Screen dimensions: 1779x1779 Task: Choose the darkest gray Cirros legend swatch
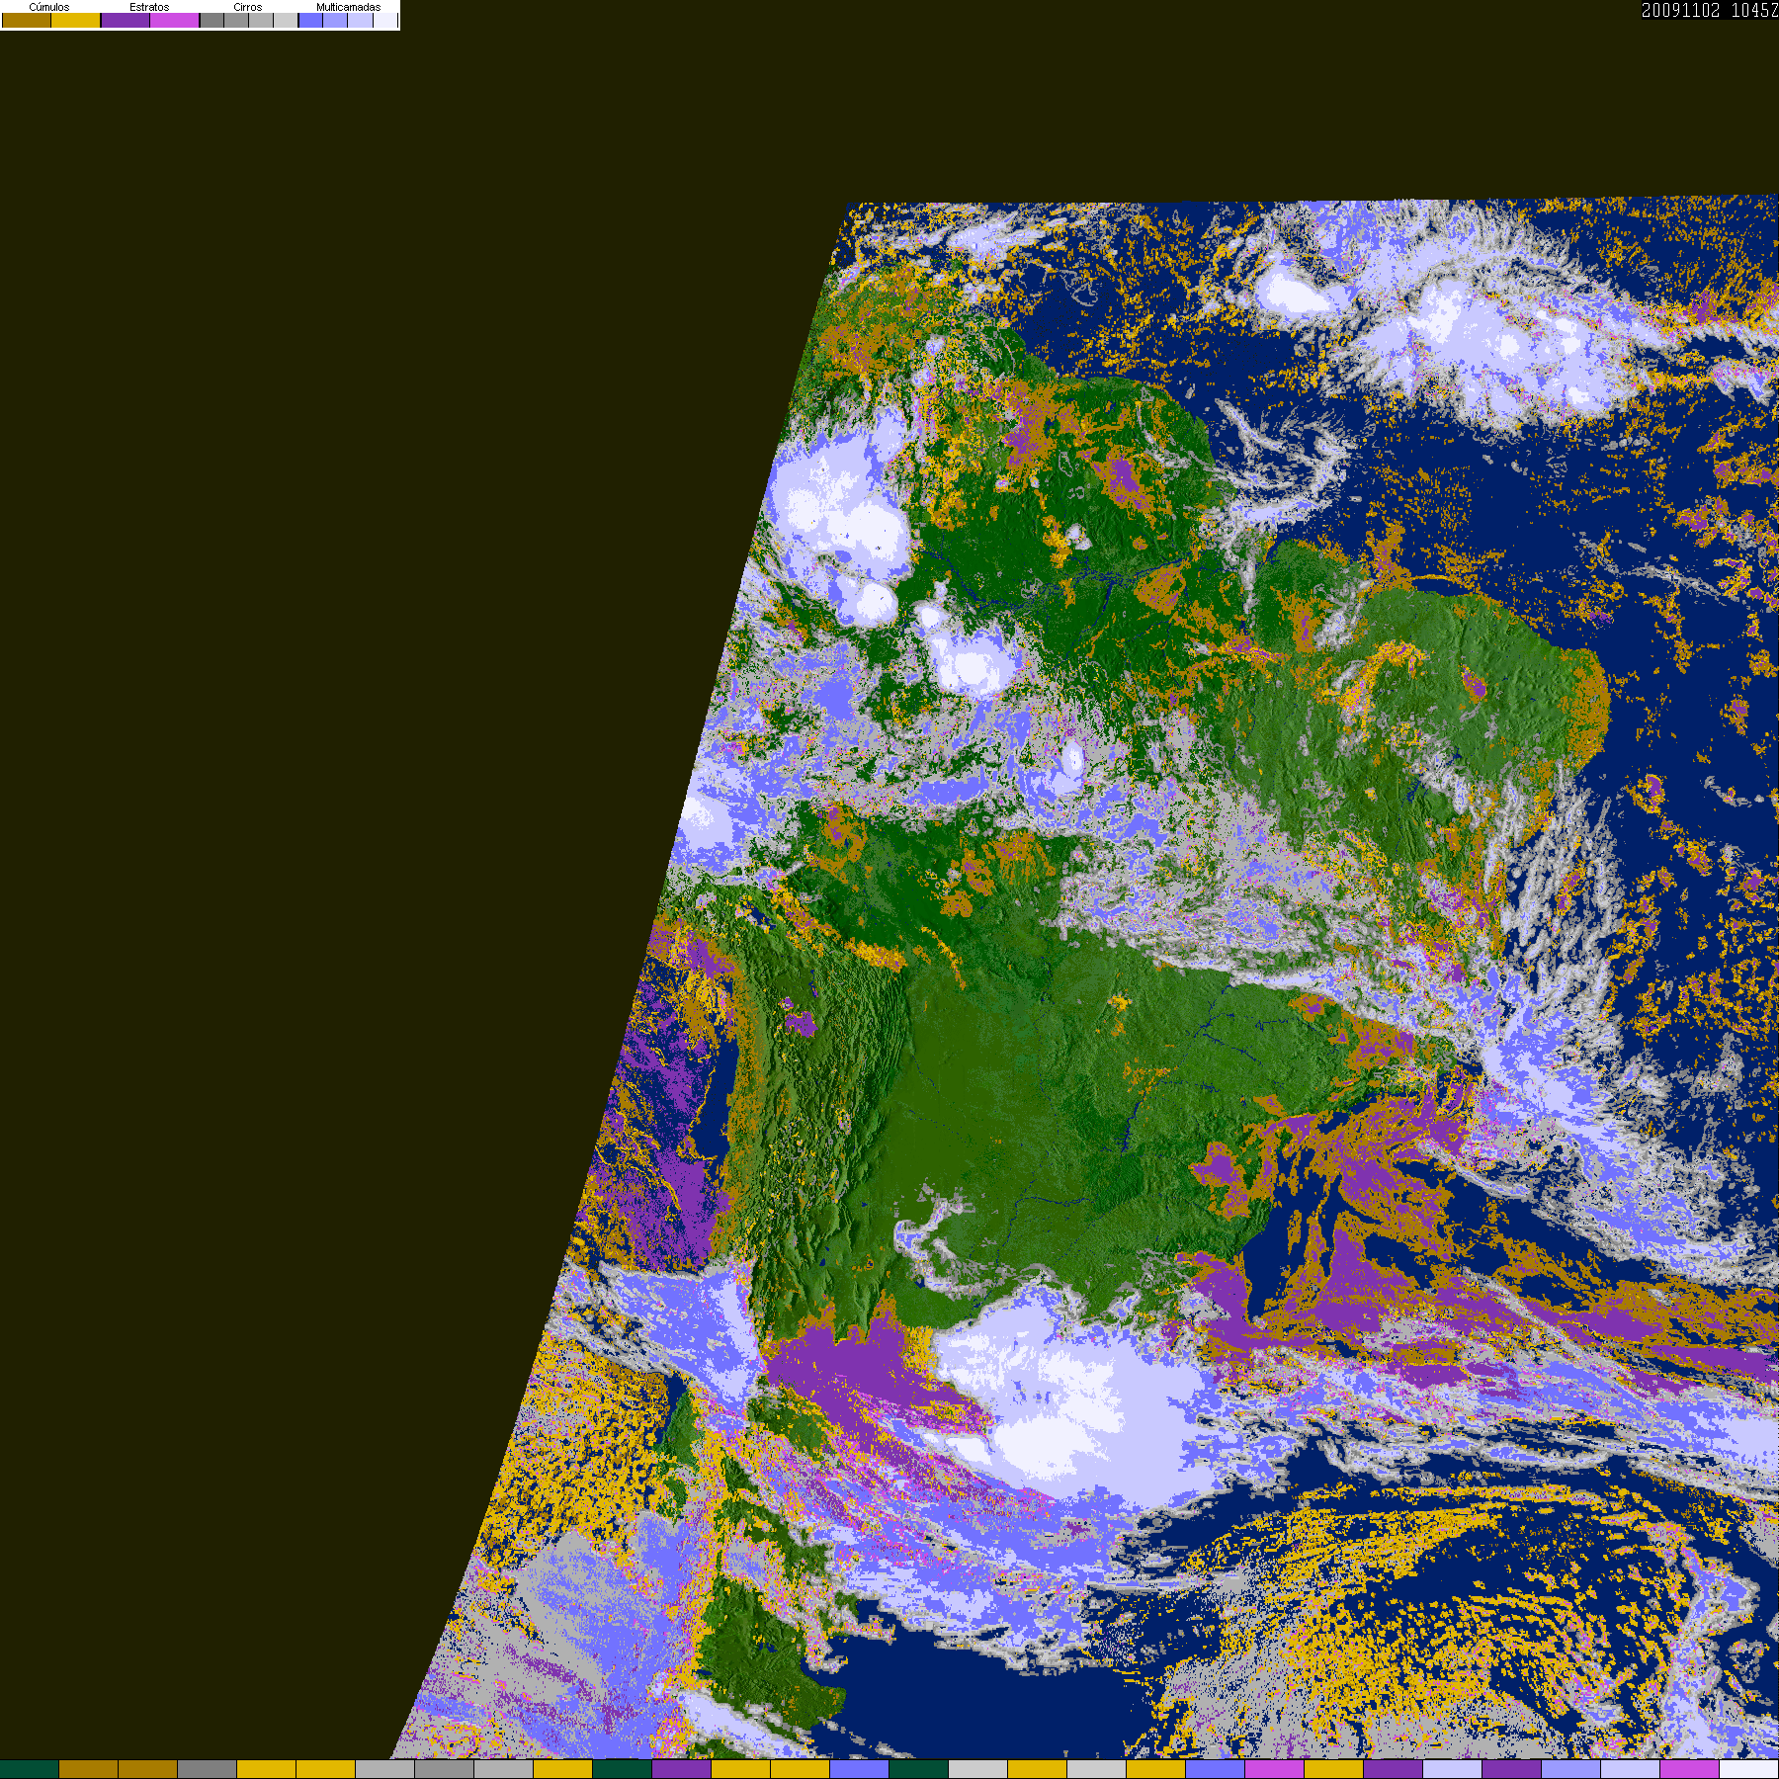[212, 21]
